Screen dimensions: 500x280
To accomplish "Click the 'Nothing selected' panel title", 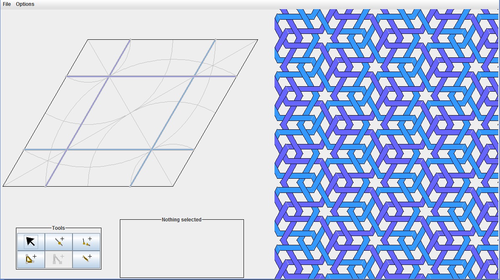I will [x=181, y=219].
